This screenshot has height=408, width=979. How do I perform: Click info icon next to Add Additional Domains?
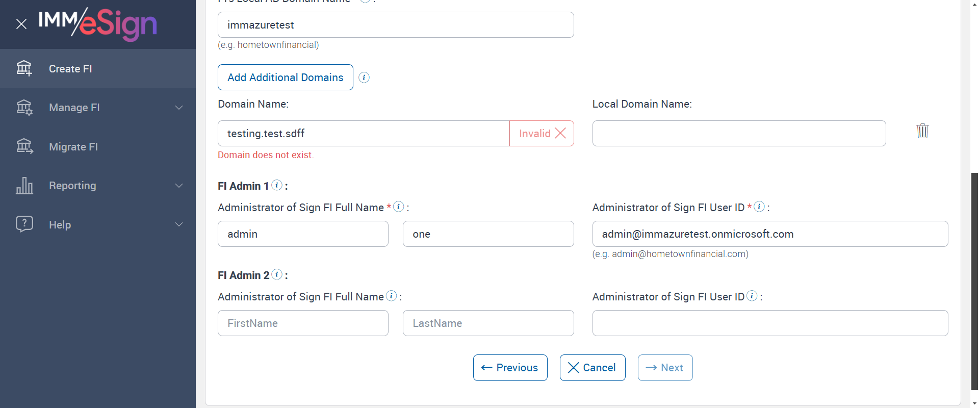pos(364,78)
